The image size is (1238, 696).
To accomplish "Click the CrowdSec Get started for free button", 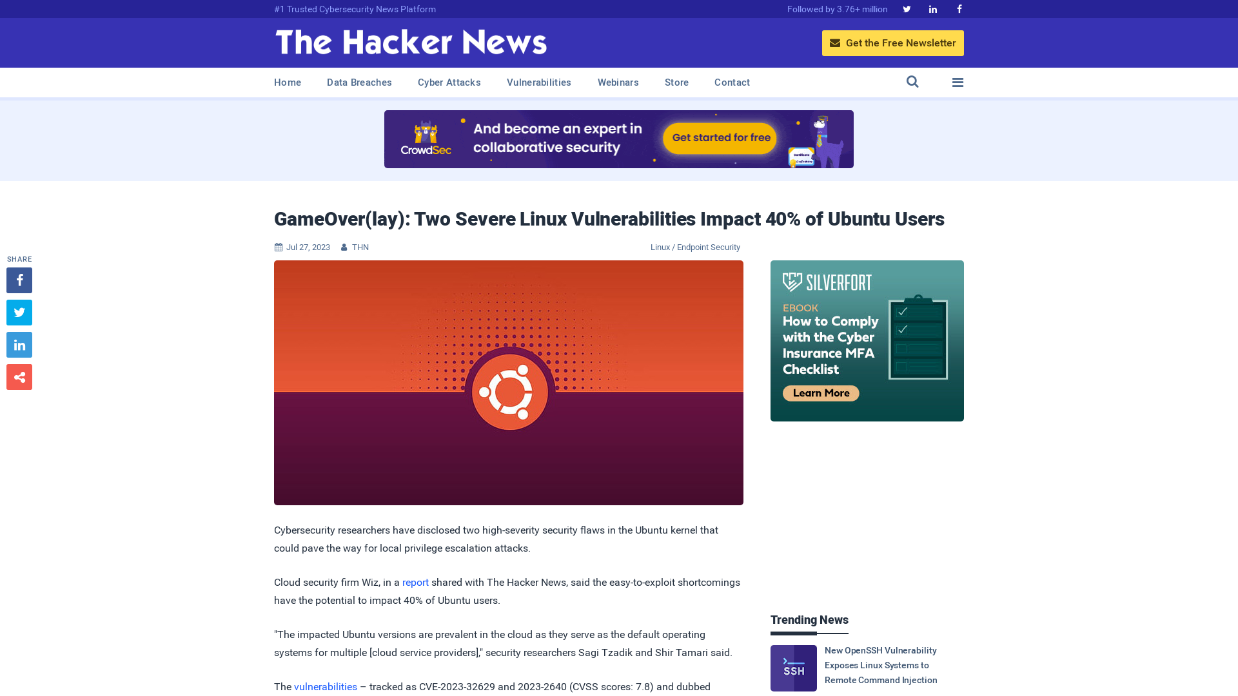I will (x=721, y=139).
